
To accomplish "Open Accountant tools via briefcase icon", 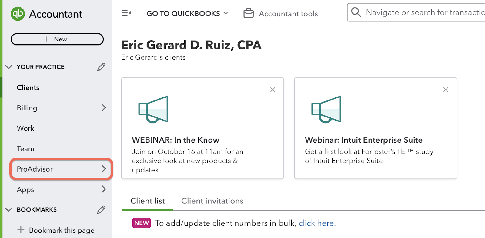I will [x=249, y=13].
